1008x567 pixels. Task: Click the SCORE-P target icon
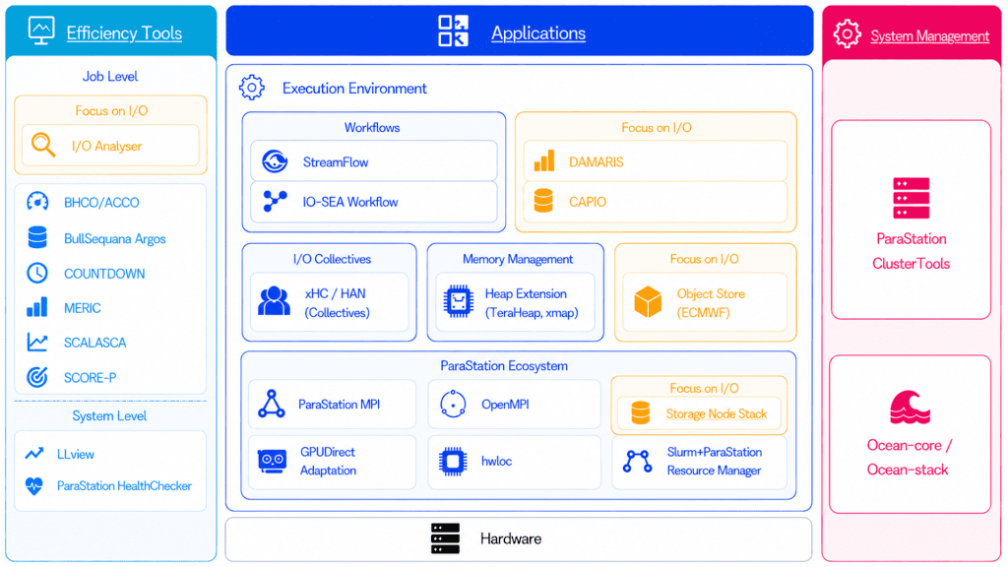pyautogui.click(x=37, y=377)
